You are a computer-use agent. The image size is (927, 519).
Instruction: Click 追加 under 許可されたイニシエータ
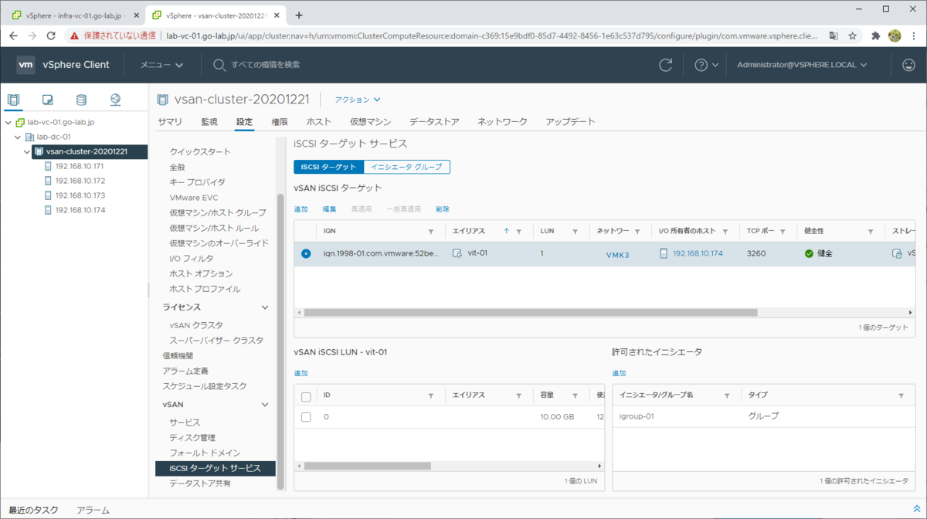pos(620,373)
